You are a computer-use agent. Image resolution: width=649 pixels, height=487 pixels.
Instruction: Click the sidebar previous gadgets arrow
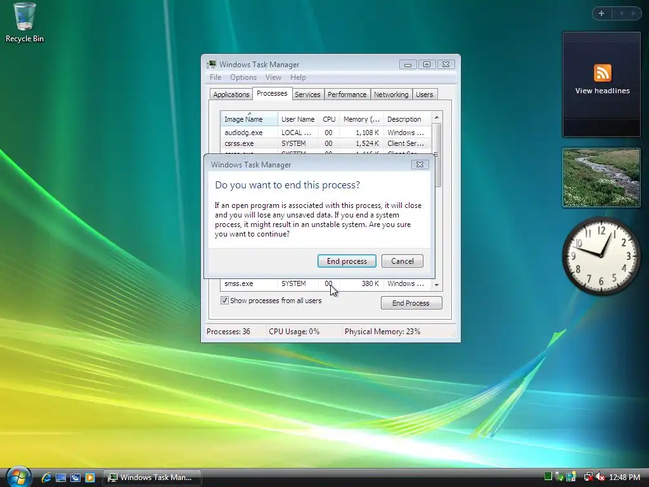click(x=621, y=13)
